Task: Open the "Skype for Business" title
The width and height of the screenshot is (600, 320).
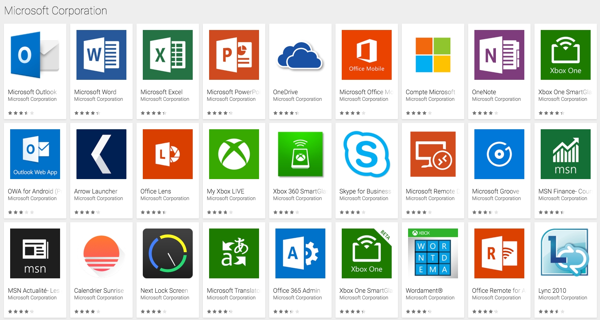Action: click(365, 191)
